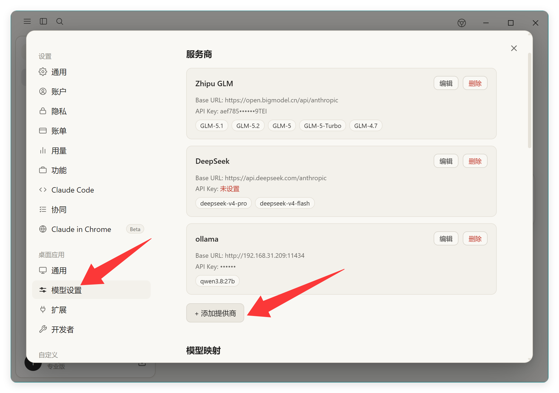Click the GLM-5-Turbo model tag
The width and height of the screenshot is (559, 393).
click(x=322, y=126)
